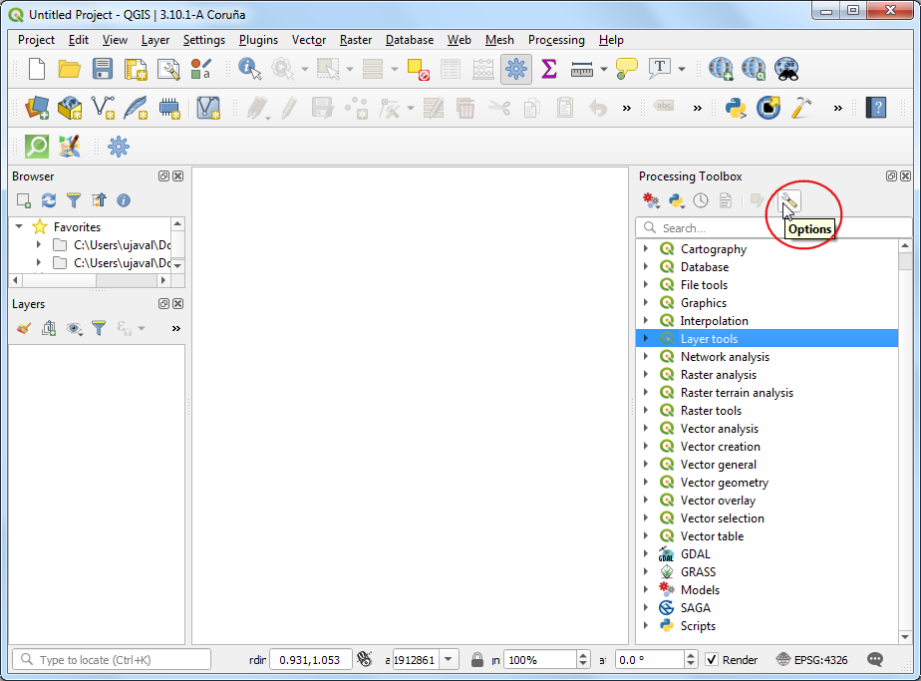
Task: Toggle the Processing Toolbox gear button
Action: (515, 69)
